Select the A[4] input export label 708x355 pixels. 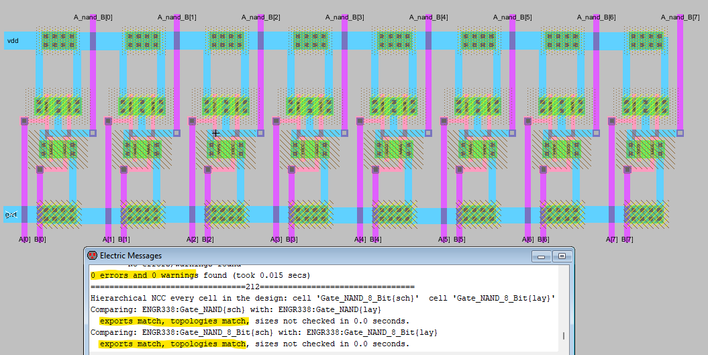click(x=360, y=240)
